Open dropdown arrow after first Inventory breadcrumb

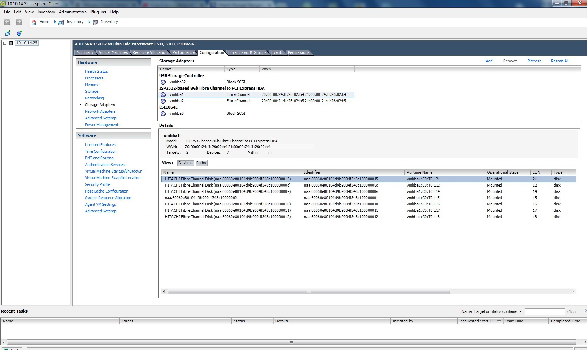89,22
